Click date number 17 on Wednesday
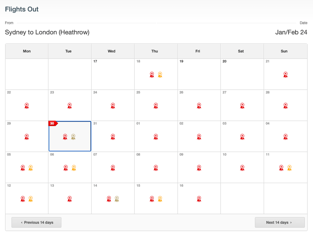 tap(95, 61)
